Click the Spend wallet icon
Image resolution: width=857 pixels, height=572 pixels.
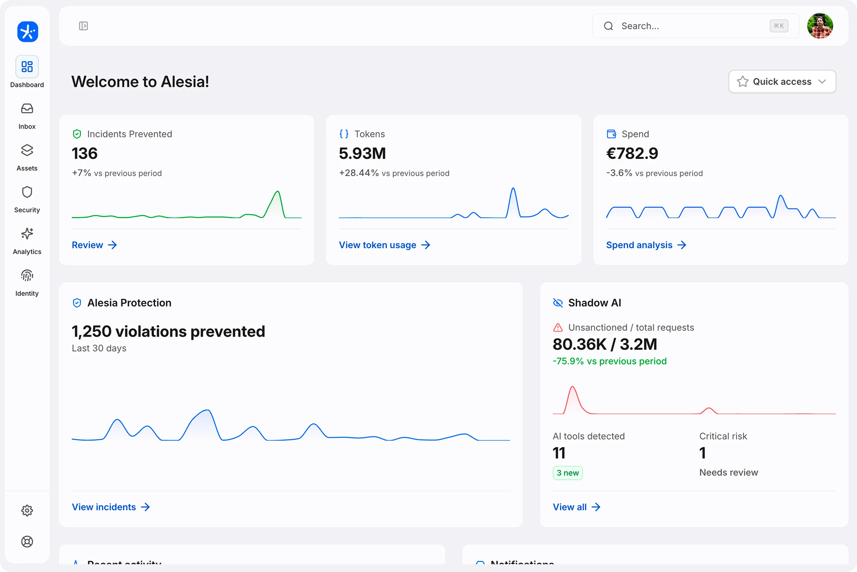611,134
